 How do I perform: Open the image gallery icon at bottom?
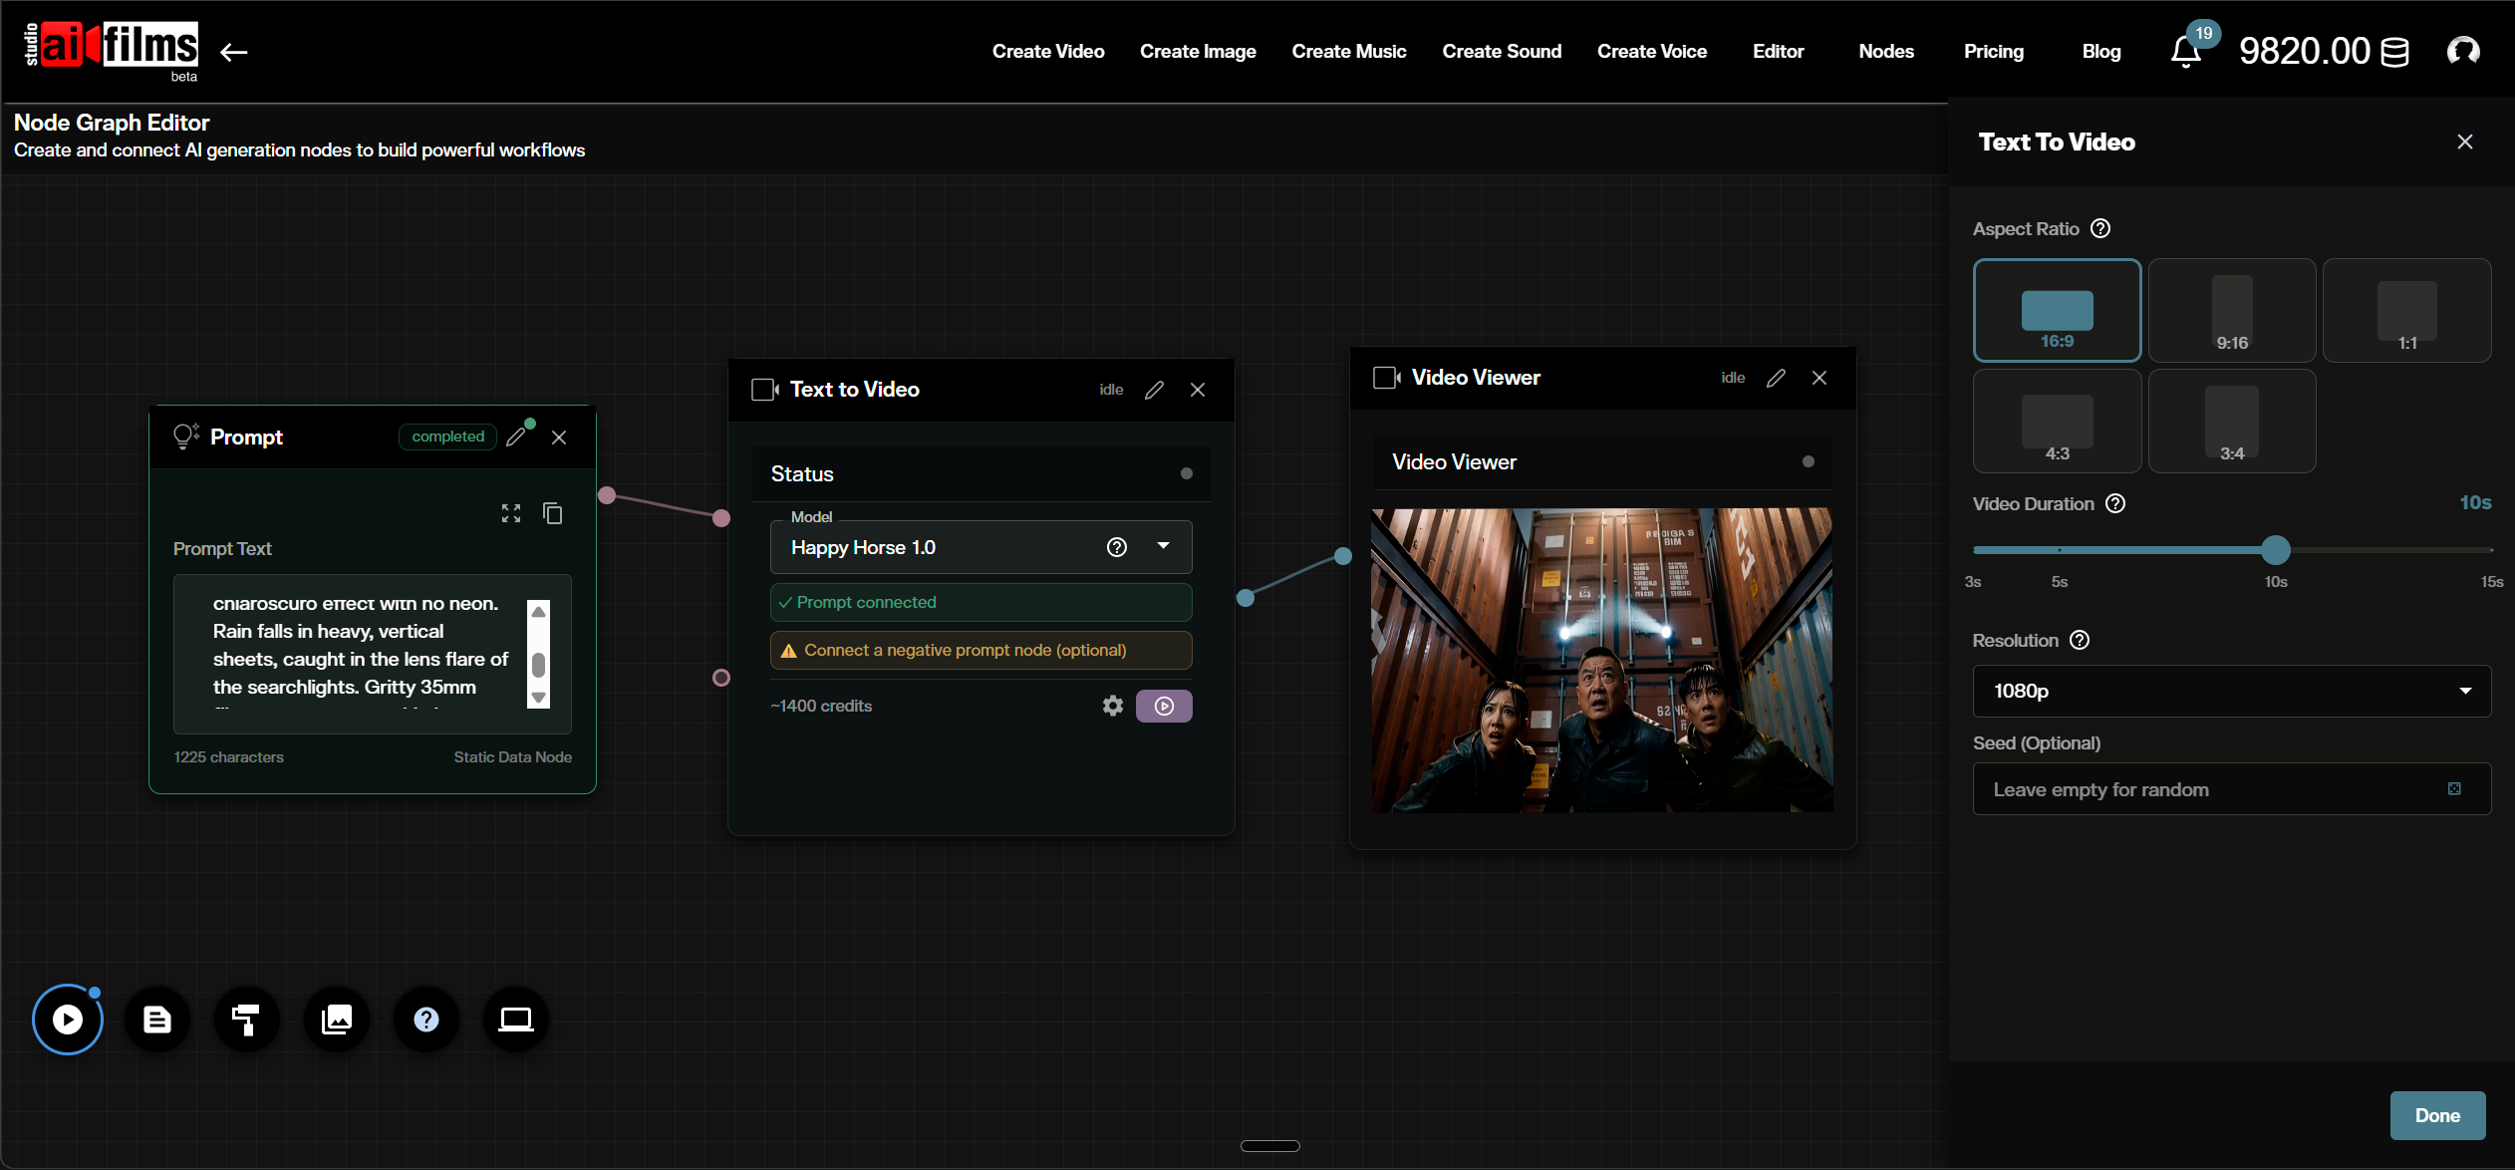coord(336,1019)
